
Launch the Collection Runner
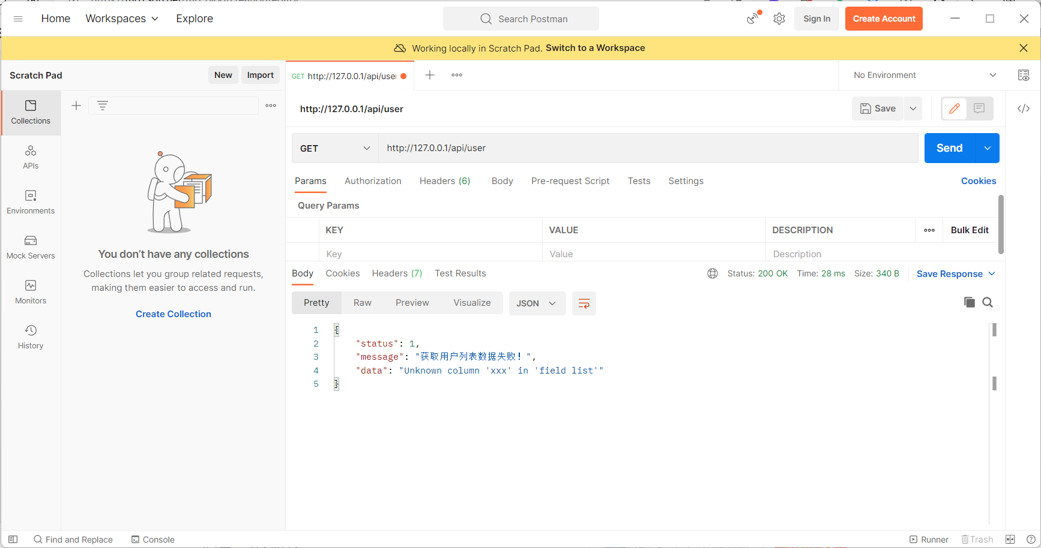click(x=929, y=539)
